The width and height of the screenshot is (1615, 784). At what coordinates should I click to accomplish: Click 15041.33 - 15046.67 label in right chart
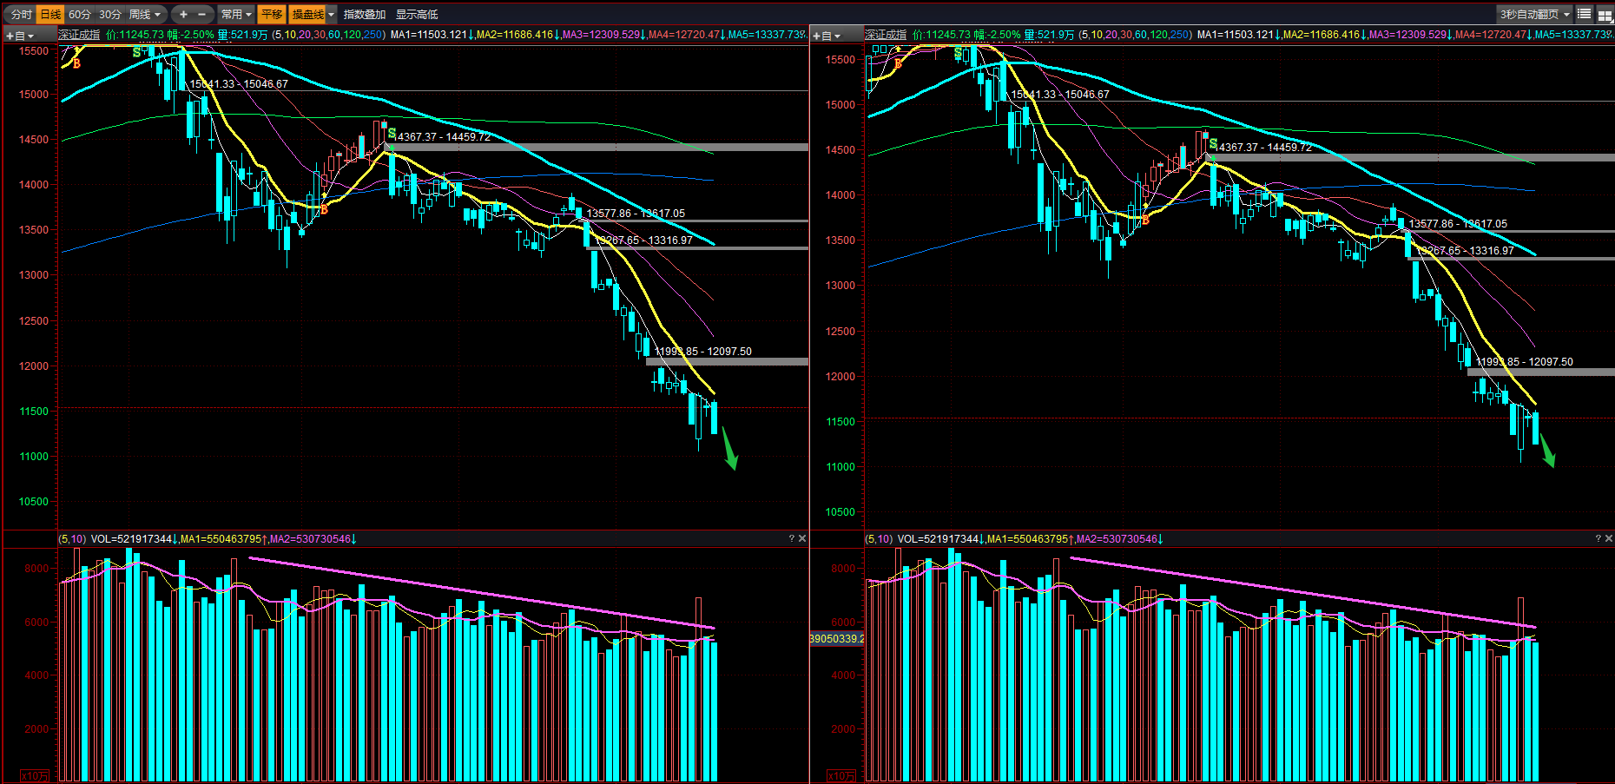1060,94
